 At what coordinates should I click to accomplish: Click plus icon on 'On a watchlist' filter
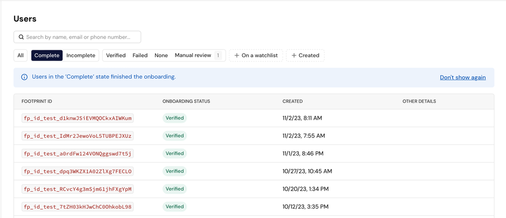click(x=237, y=56)
